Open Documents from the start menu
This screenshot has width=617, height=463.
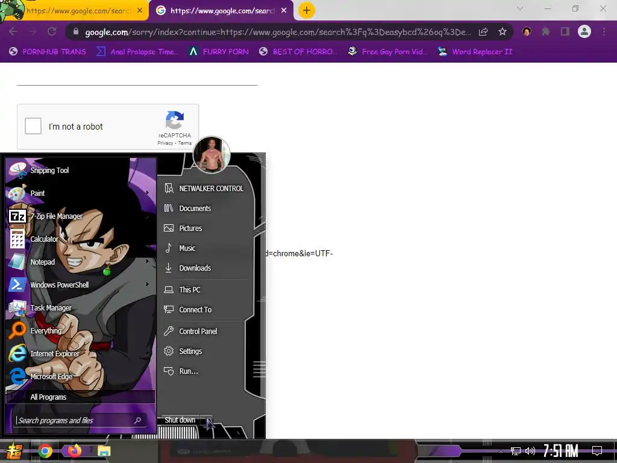[205, 208]
